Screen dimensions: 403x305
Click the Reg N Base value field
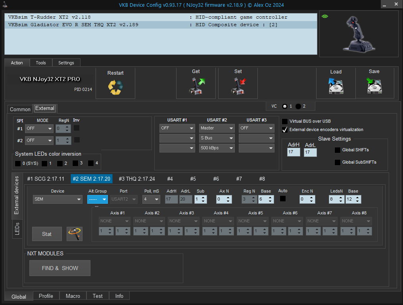(263, 199)
